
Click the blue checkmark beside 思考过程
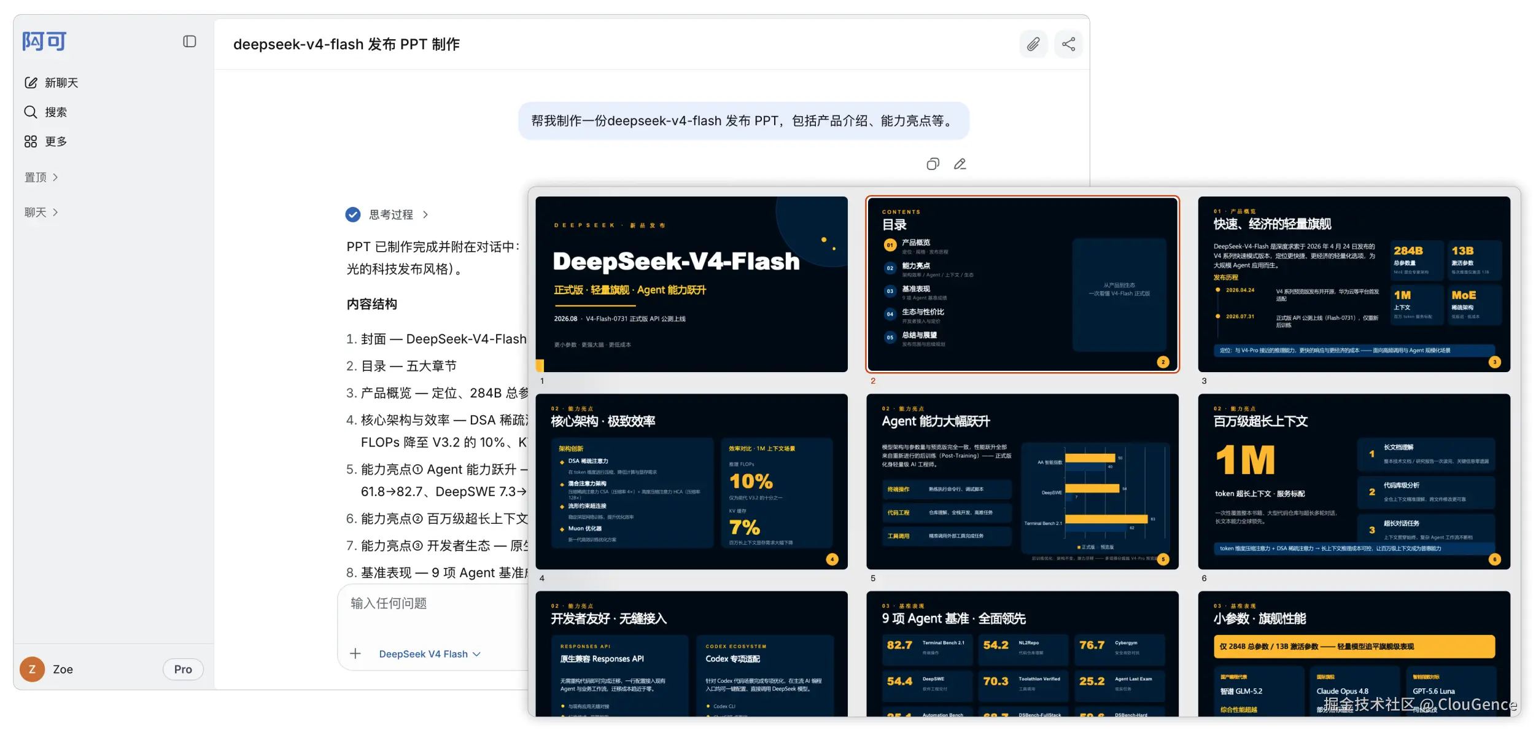click(353, 214)
